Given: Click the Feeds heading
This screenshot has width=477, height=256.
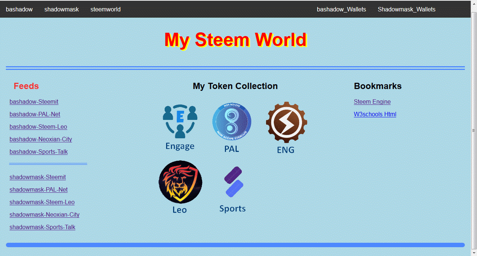Looking at the screenshot, I should (26, 86).
